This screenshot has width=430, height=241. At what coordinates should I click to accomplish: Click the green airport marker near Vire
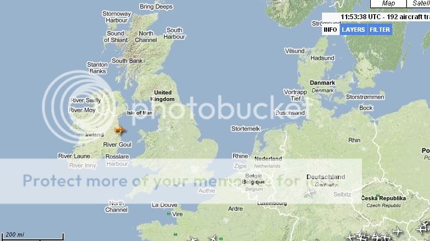169,214
